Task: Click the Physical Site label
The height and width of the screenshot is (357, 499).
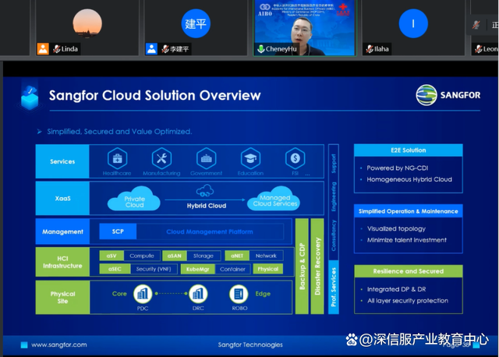Action: click(x=62, y=297)
